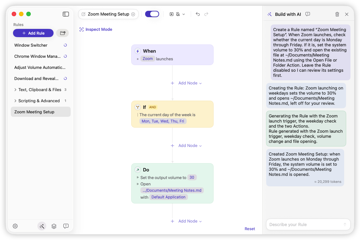Click the 'Created Zoom Meeting Setup' message

[x=305, y=168]
